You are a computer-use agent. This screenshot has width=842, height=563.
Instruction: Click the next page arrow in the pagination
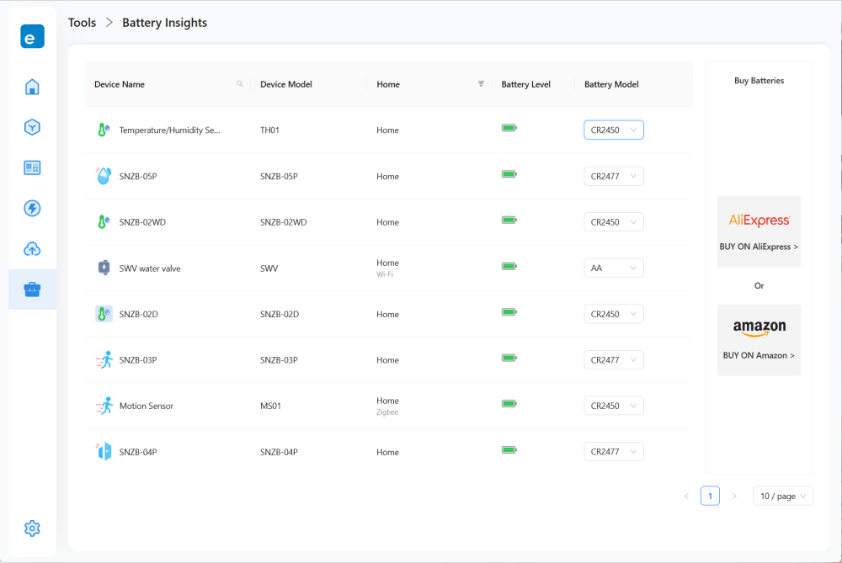click(x=734, y=497)
